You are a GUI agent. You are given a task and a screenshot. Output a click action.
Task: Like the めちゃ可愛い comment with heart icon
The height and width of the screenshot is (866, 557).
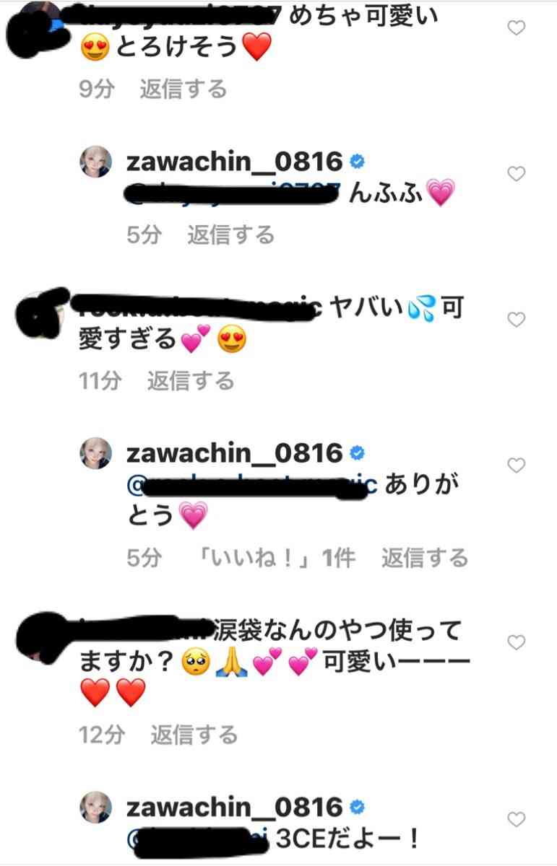[516, 28]
